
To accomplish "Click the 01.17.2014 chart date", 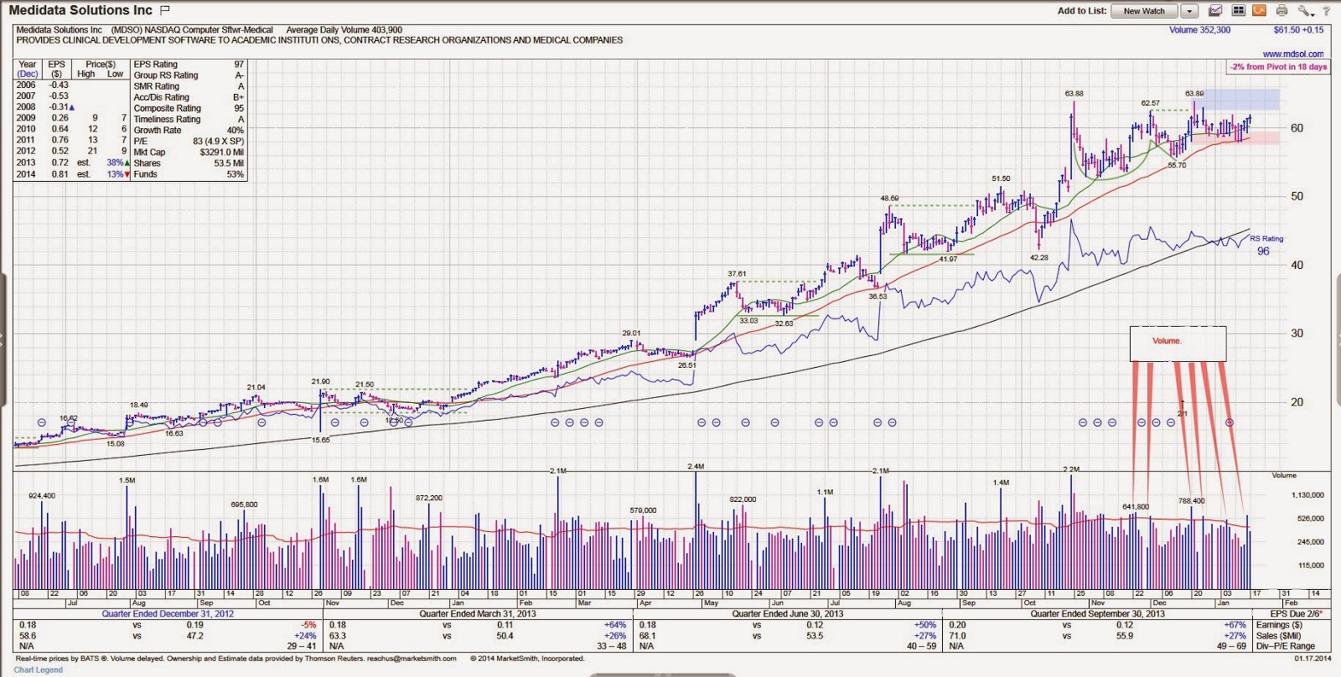I will pos(1312,659).
